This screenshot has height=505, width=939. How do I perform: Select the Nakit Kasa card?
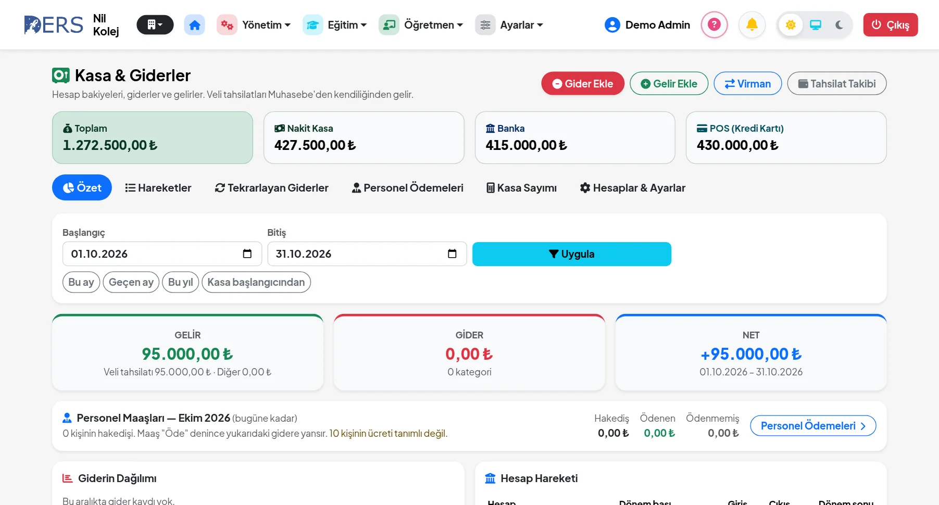pos(364,137)
